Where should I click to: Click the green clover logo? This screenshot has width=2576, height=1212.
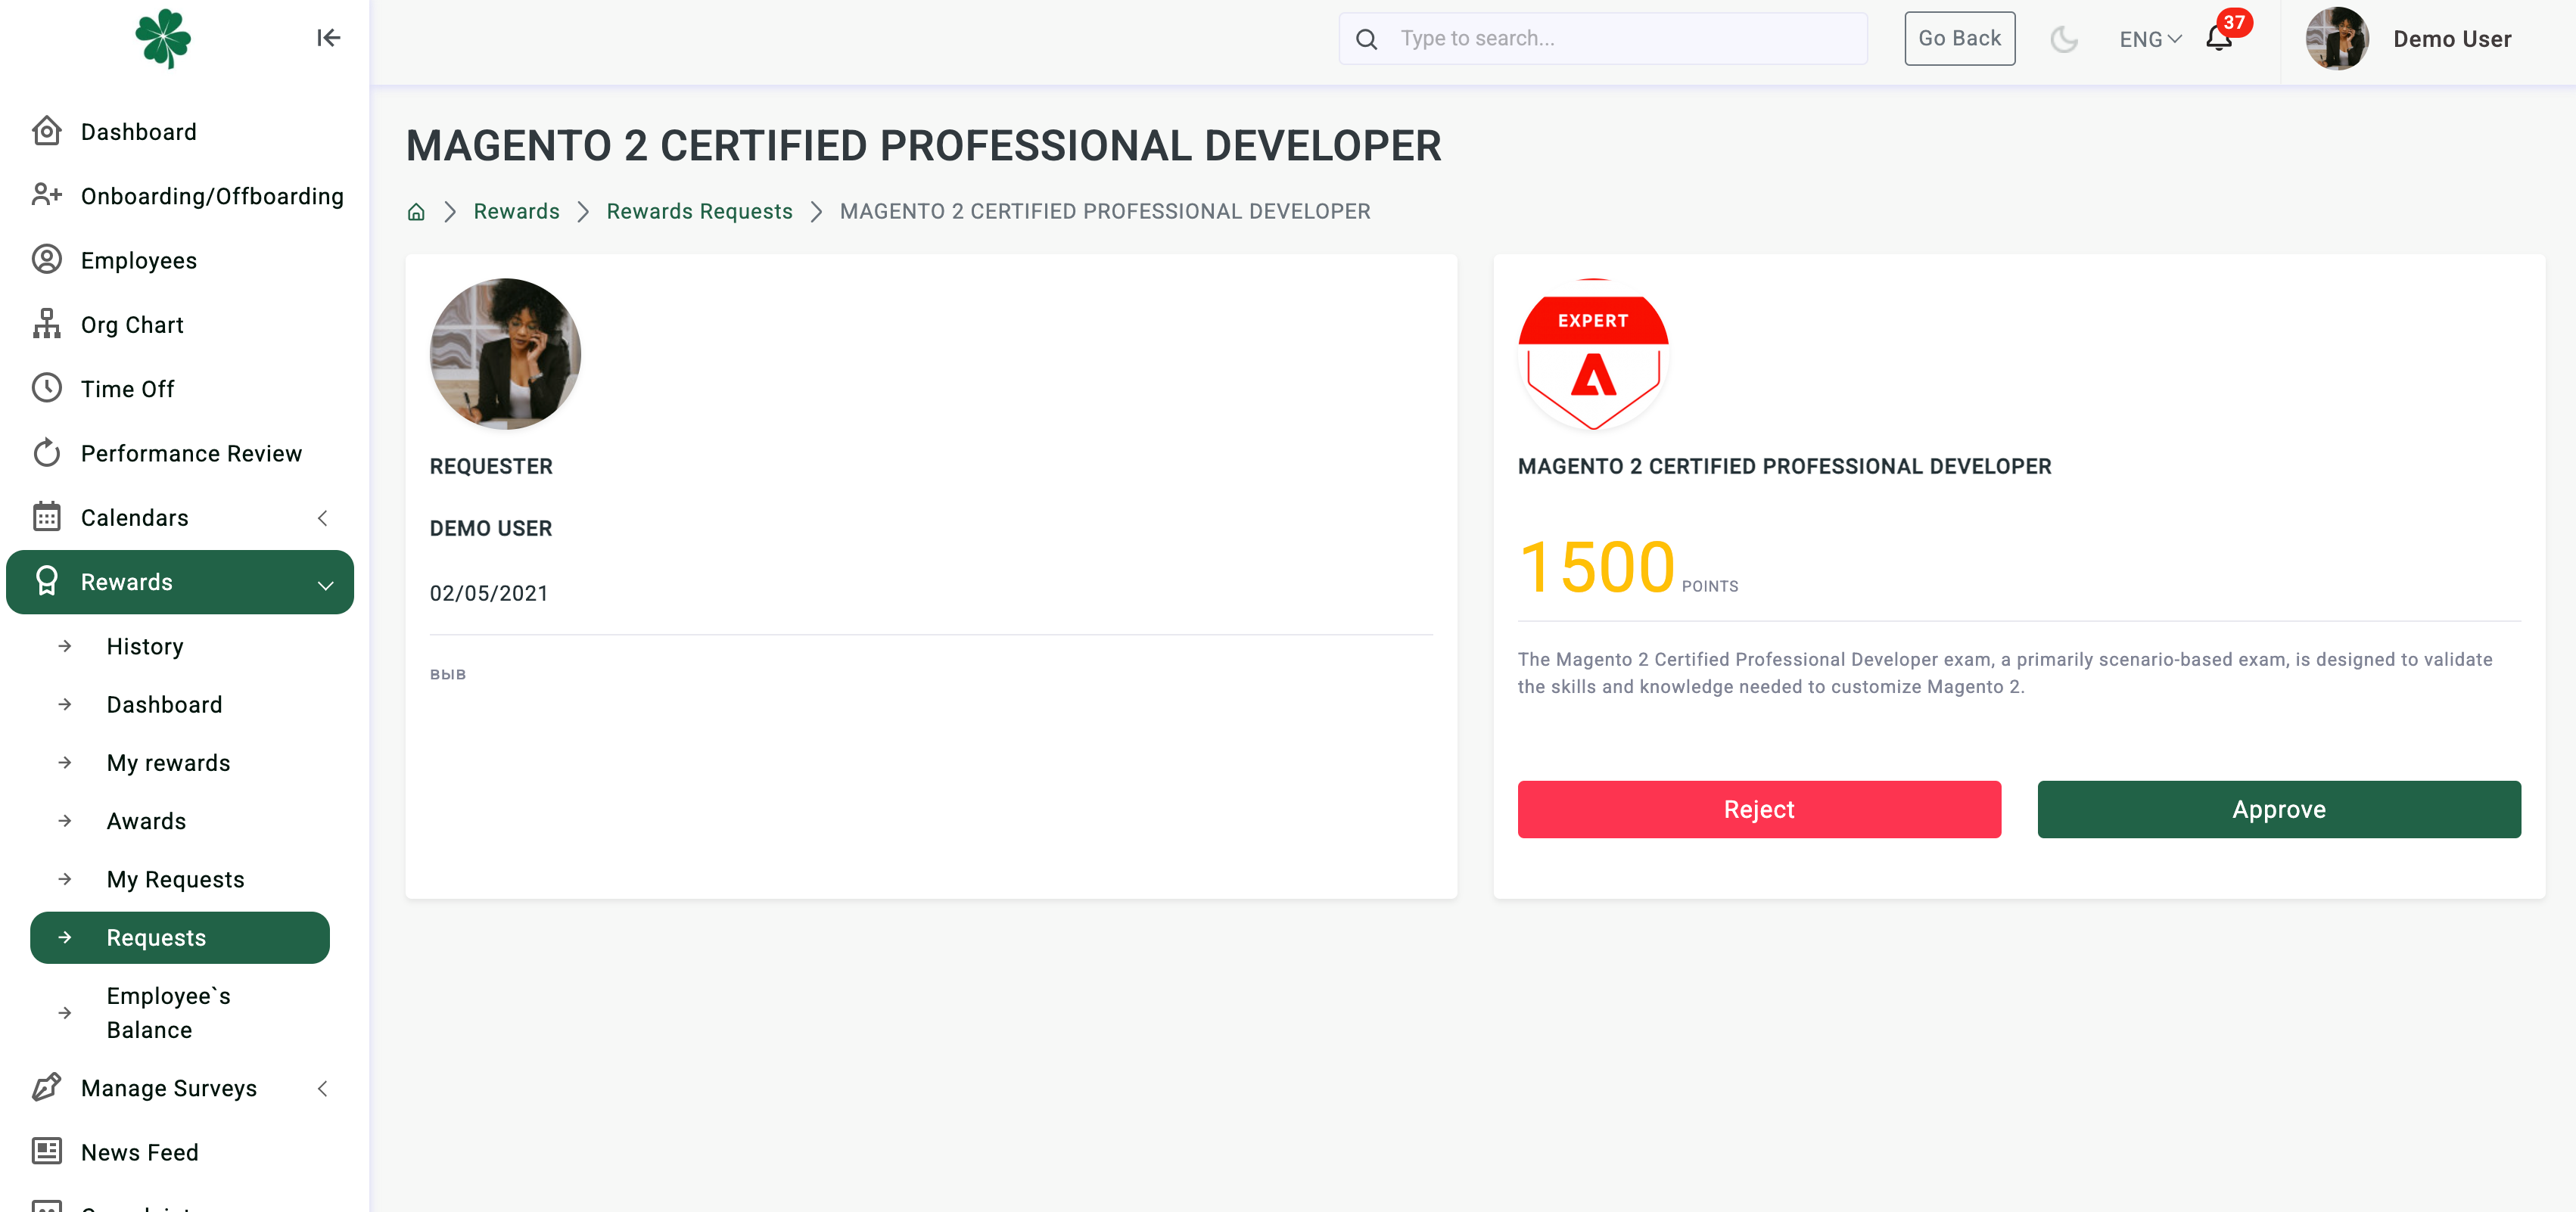coord(163,38)
